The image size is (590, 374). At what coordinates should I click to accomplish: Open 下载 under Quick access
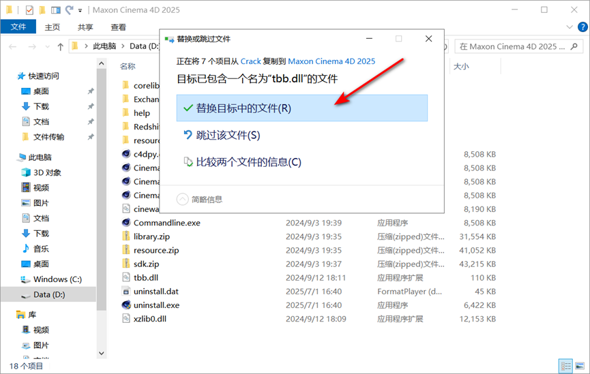41,106
